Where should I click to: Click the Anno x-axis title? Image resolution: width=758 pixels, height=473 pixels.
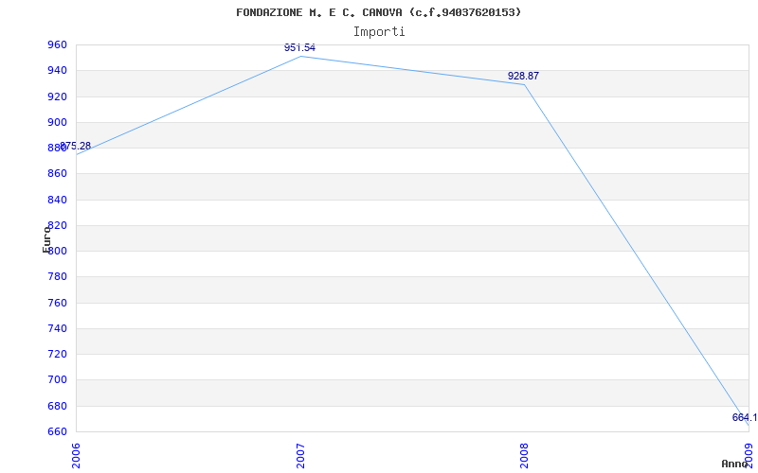tap(735, 464)
